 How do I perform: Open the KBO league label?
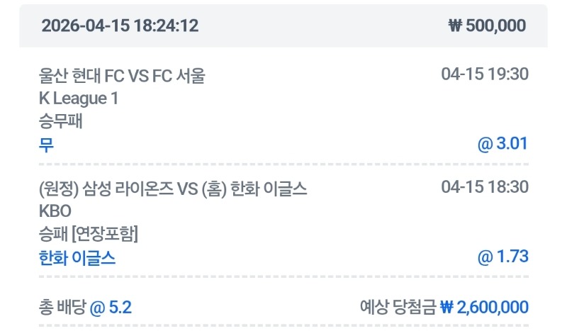(55, 211)
